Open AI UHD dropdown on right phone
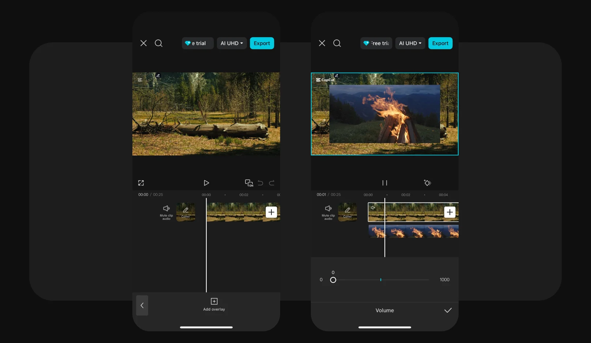Image resolution: width=591 pixels, height=343 pixels. (410, 43)
